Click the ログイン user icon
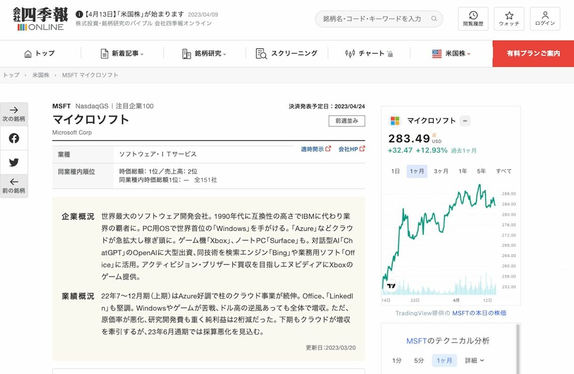The image size is (574, 374). 545,19
